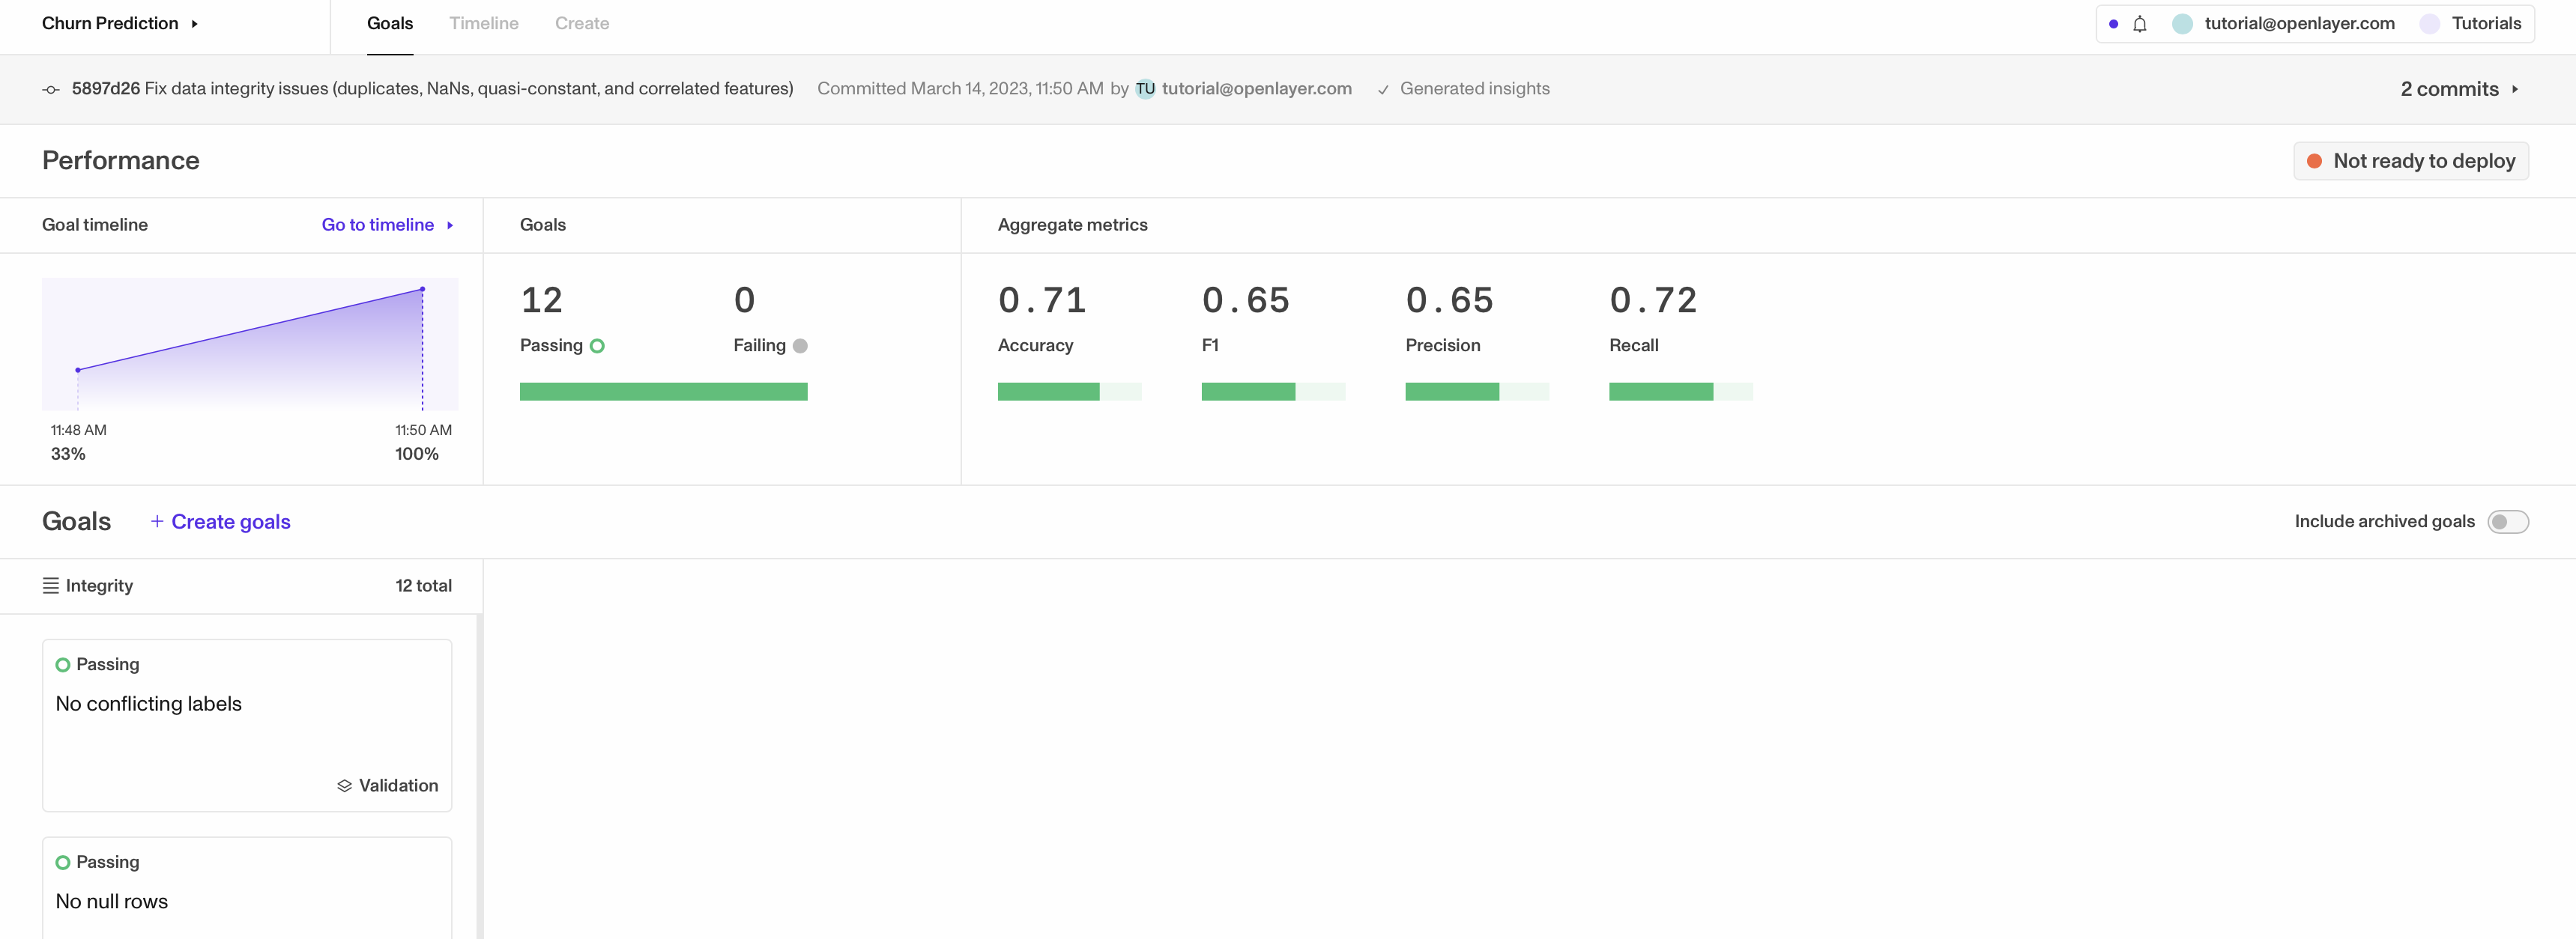Click the commit node icon beside 5897d26

point(51,90)
